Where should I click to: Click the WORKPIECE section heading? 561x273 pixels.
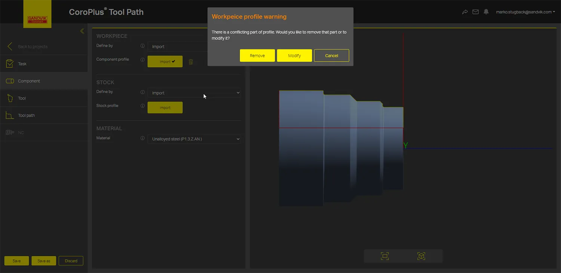pyautogui.click(x=112, y=36)
